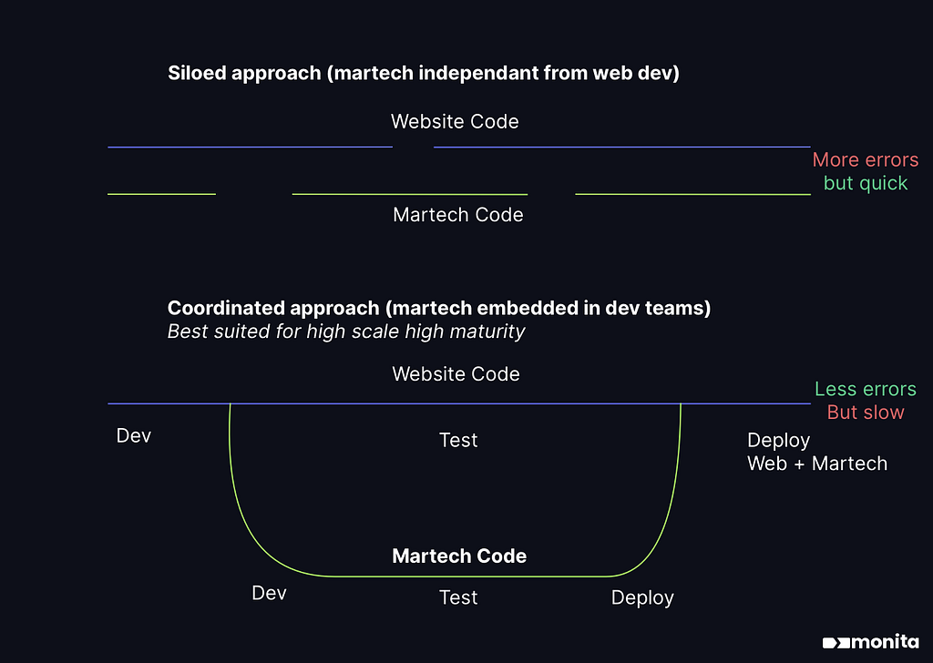The height and width of the screenshot is (663, 933).
Task: Click the red 'More errors' text
Action: pyautogui.click(x=866, y=159)
